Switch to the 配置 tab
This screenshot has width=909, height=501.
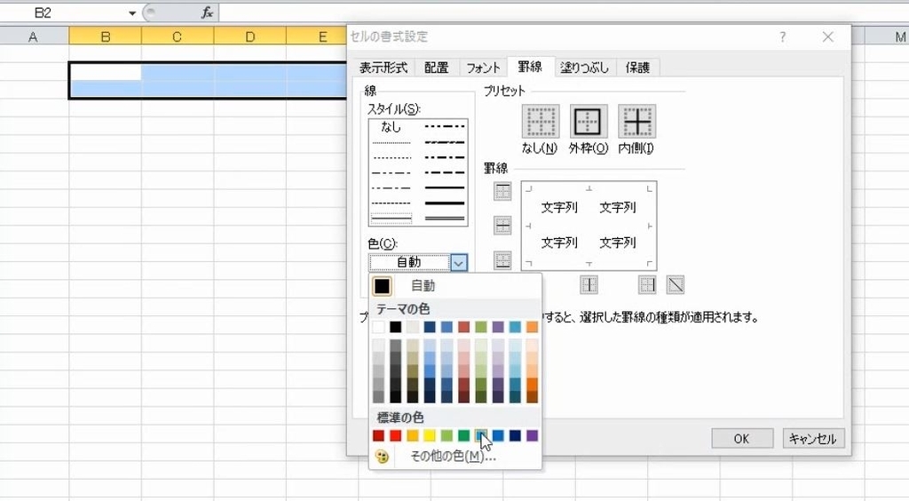[436, 68]
